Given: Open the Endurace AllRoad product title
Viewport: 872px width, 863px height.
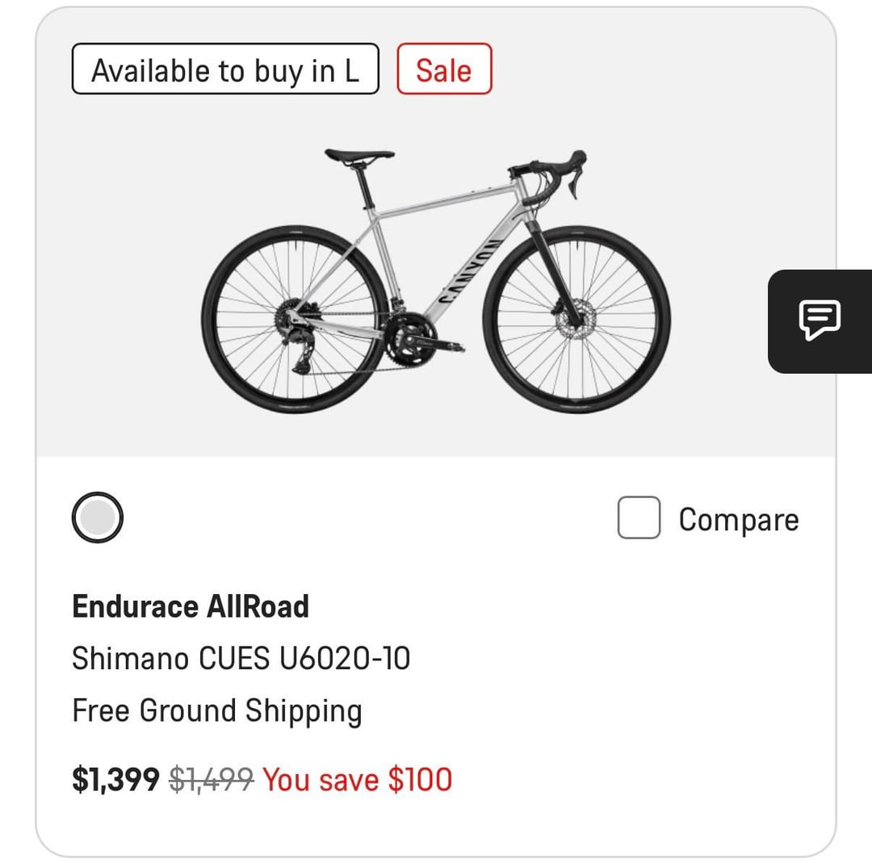Looking at the screenshot, I should click(x=191, y=606).
